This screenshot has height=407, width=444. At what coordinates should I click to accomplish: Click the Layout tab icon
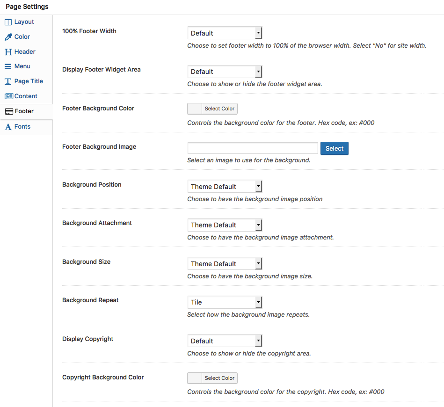pyautogui.click(x=8, y=22)
